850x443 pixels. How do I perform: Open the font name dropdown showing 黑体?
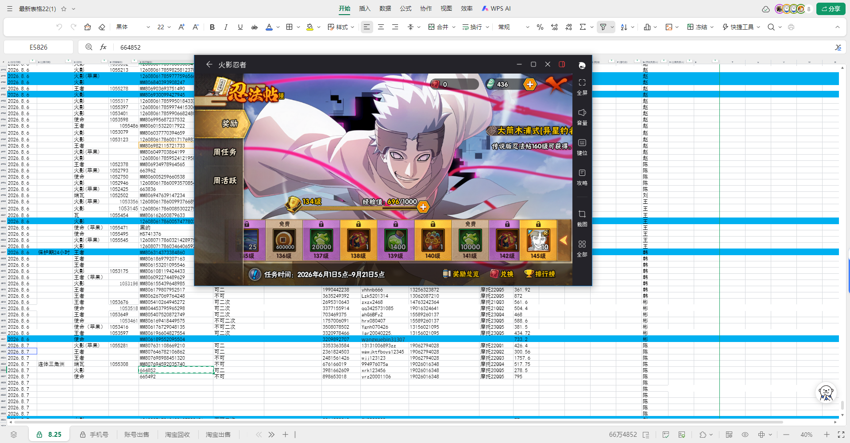tap(133, 27)
